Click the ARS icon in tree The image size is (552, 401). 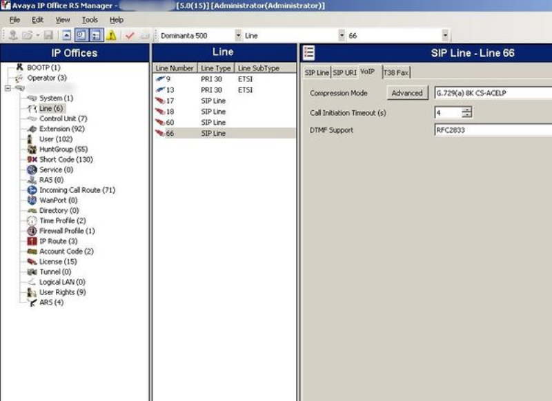pos(32,302)
